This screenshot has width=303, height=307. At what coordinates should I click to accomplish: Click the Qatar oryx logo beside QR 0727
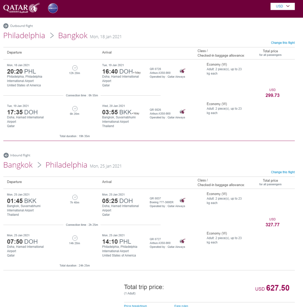(x=182, y=241)
